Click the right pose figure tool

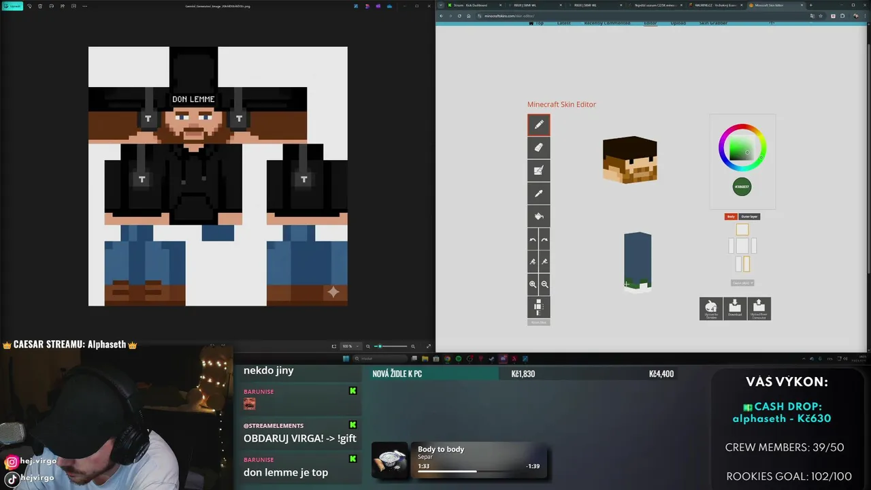[544, 261]
